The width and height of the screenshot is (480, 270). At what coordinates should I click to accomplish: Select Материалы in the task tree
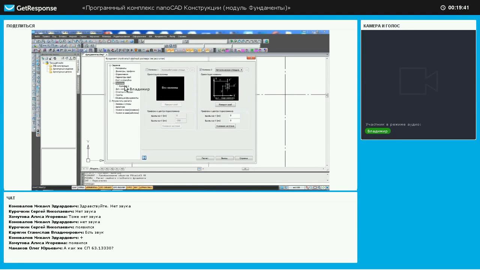coord(121,68)
